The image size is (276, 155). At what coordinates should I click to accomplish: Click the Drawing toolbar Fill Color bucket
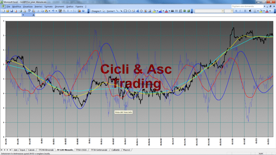[x=154, y=11]
